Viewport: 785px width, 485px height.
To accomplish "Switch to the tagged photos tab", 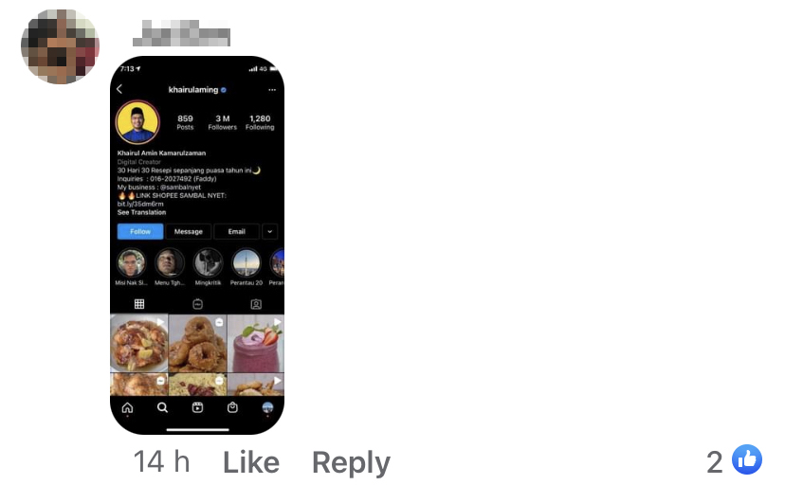I will click(256, 304).
